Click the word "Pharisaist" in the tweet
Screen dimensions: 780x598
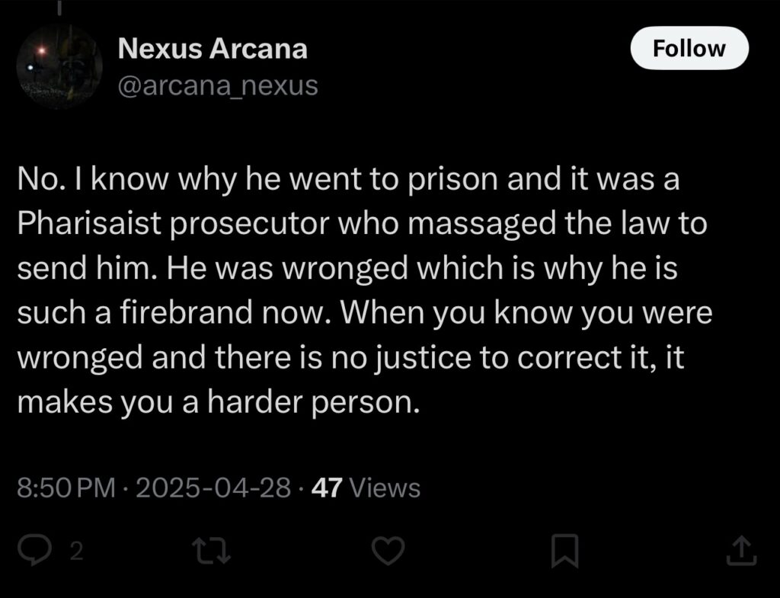click(89, 223)
